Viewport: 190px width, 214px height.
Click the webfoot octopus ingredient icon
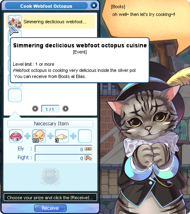coord(39,136)
